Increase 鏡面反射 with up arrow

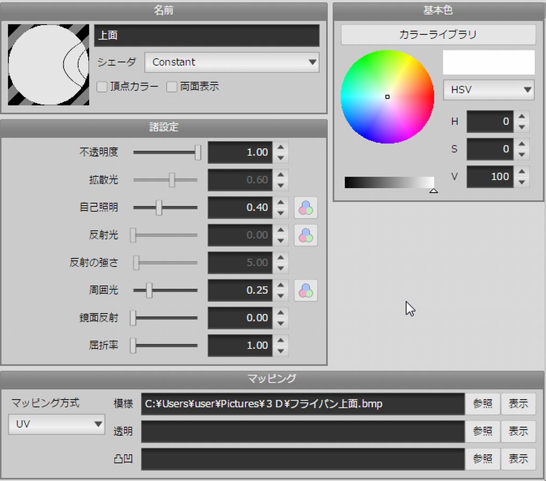click(x=280, y=313)
